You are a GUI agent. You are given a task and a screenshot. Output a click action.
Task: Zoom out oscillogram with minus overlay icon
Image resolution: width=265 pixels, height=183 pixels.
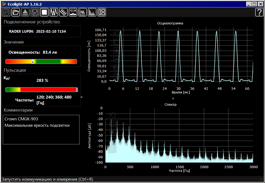[x=116, y=59]
